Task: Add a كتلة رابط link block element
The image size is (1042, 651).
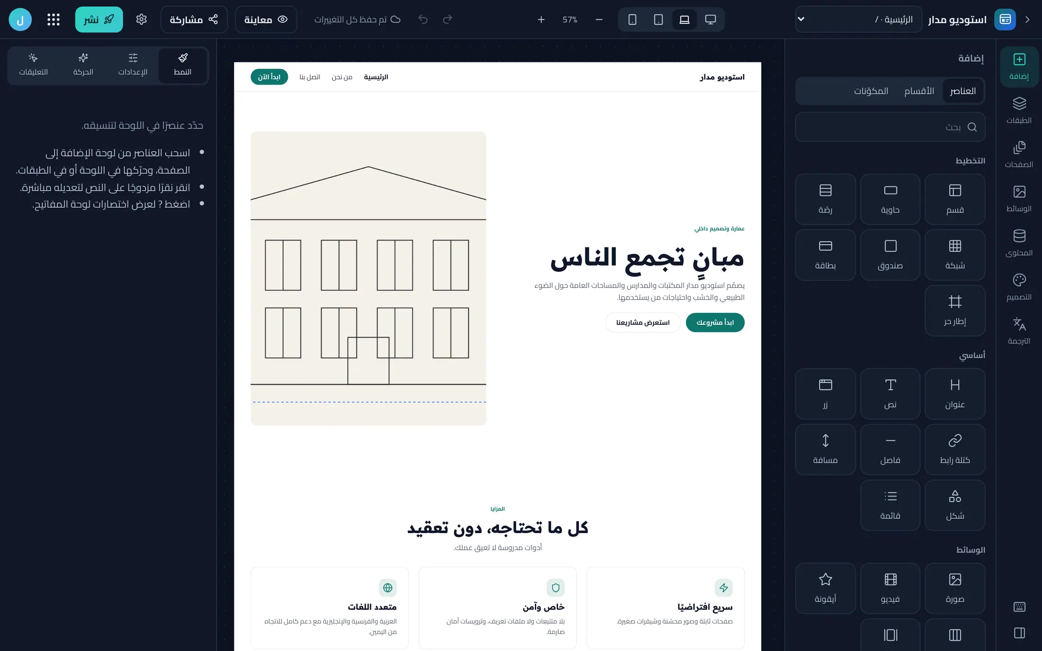Action: pyautogui.click(x=955, y=449)
